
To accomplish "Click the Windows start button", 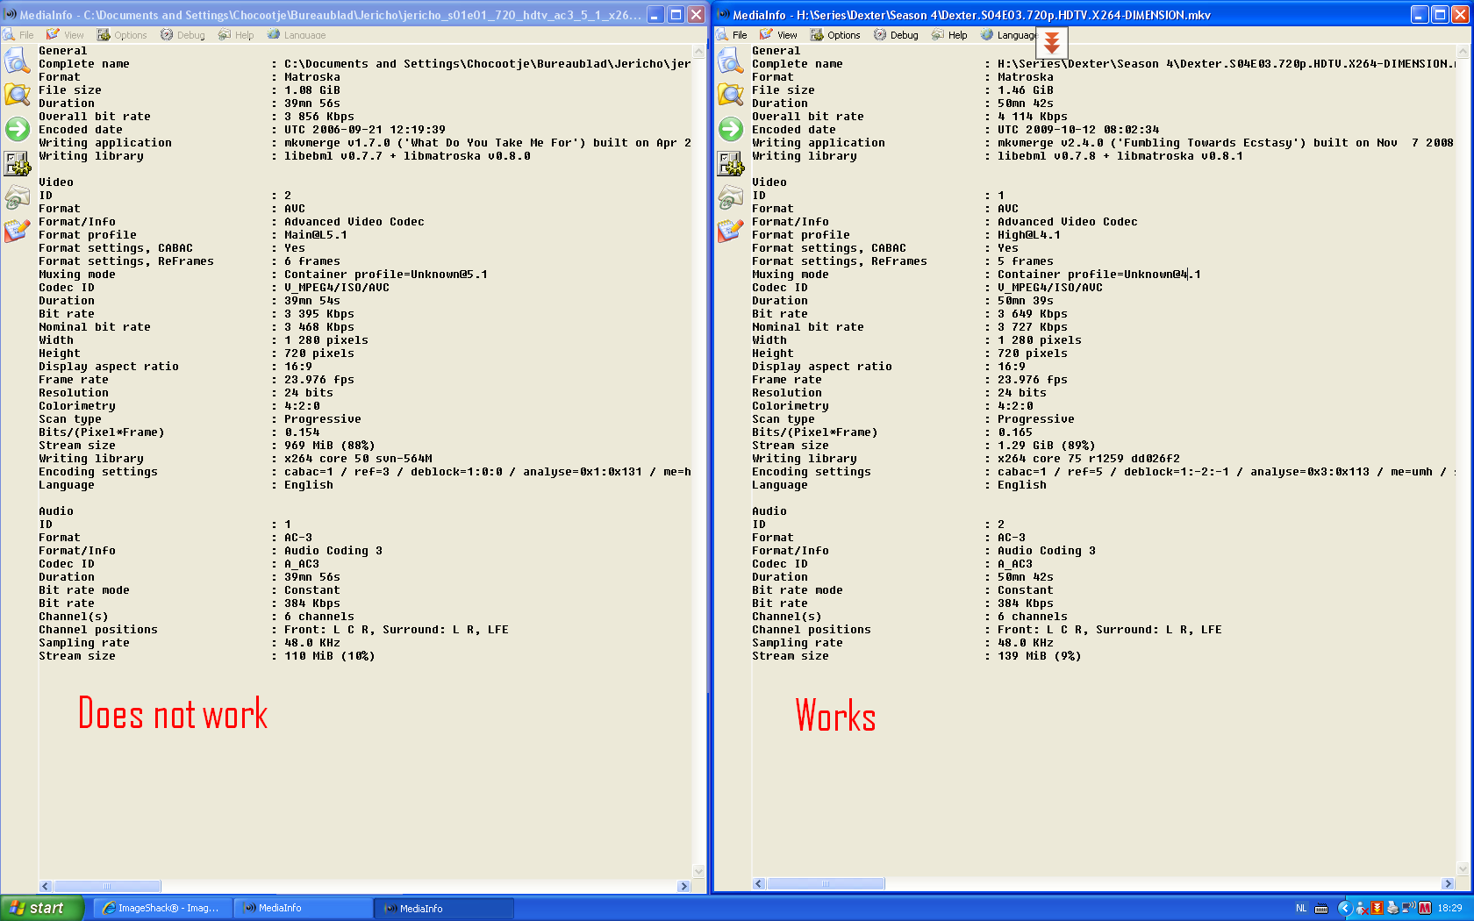I will tap(42, 908).
